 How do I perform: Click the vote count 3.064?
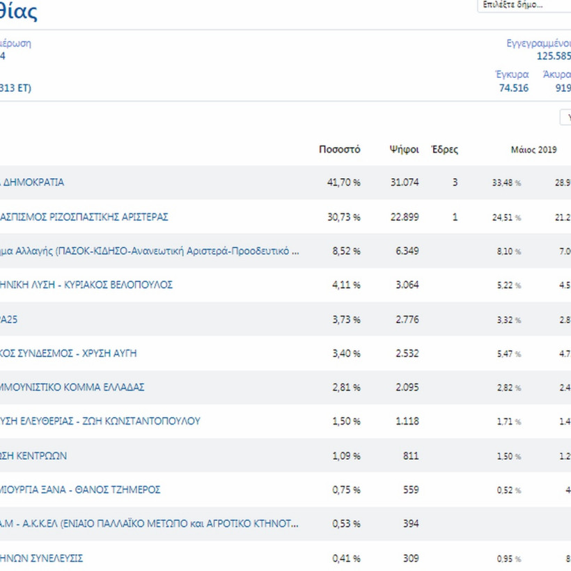point(407,285)
